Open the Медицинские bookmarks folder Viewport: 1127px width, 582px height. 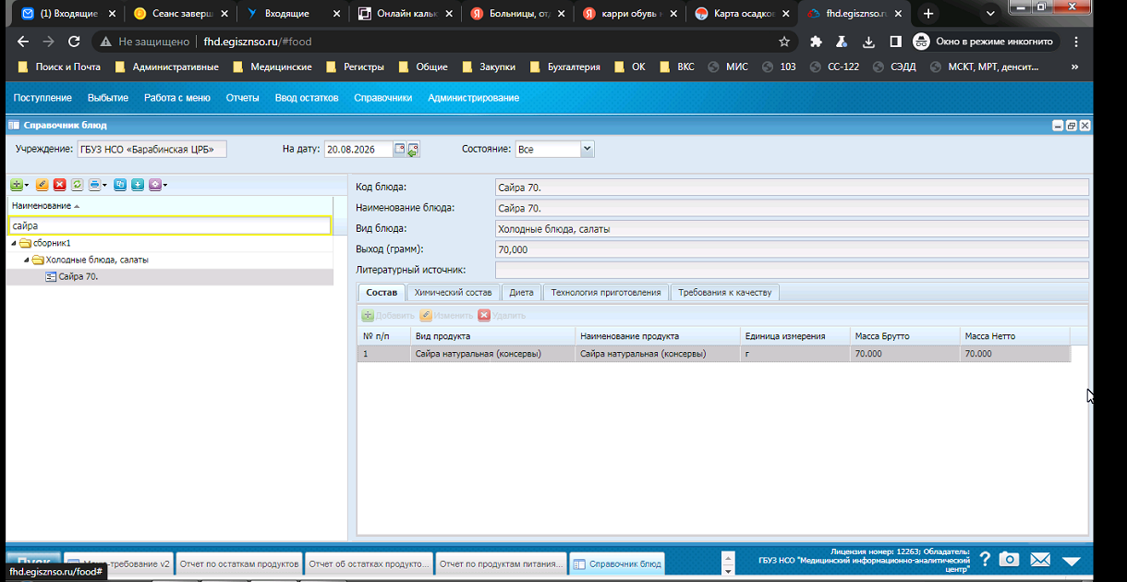(x=273, y=67)
